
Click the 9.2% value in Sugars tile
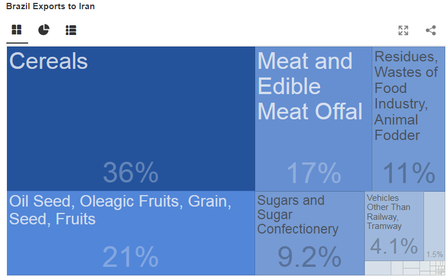click(x=309, y=257)
